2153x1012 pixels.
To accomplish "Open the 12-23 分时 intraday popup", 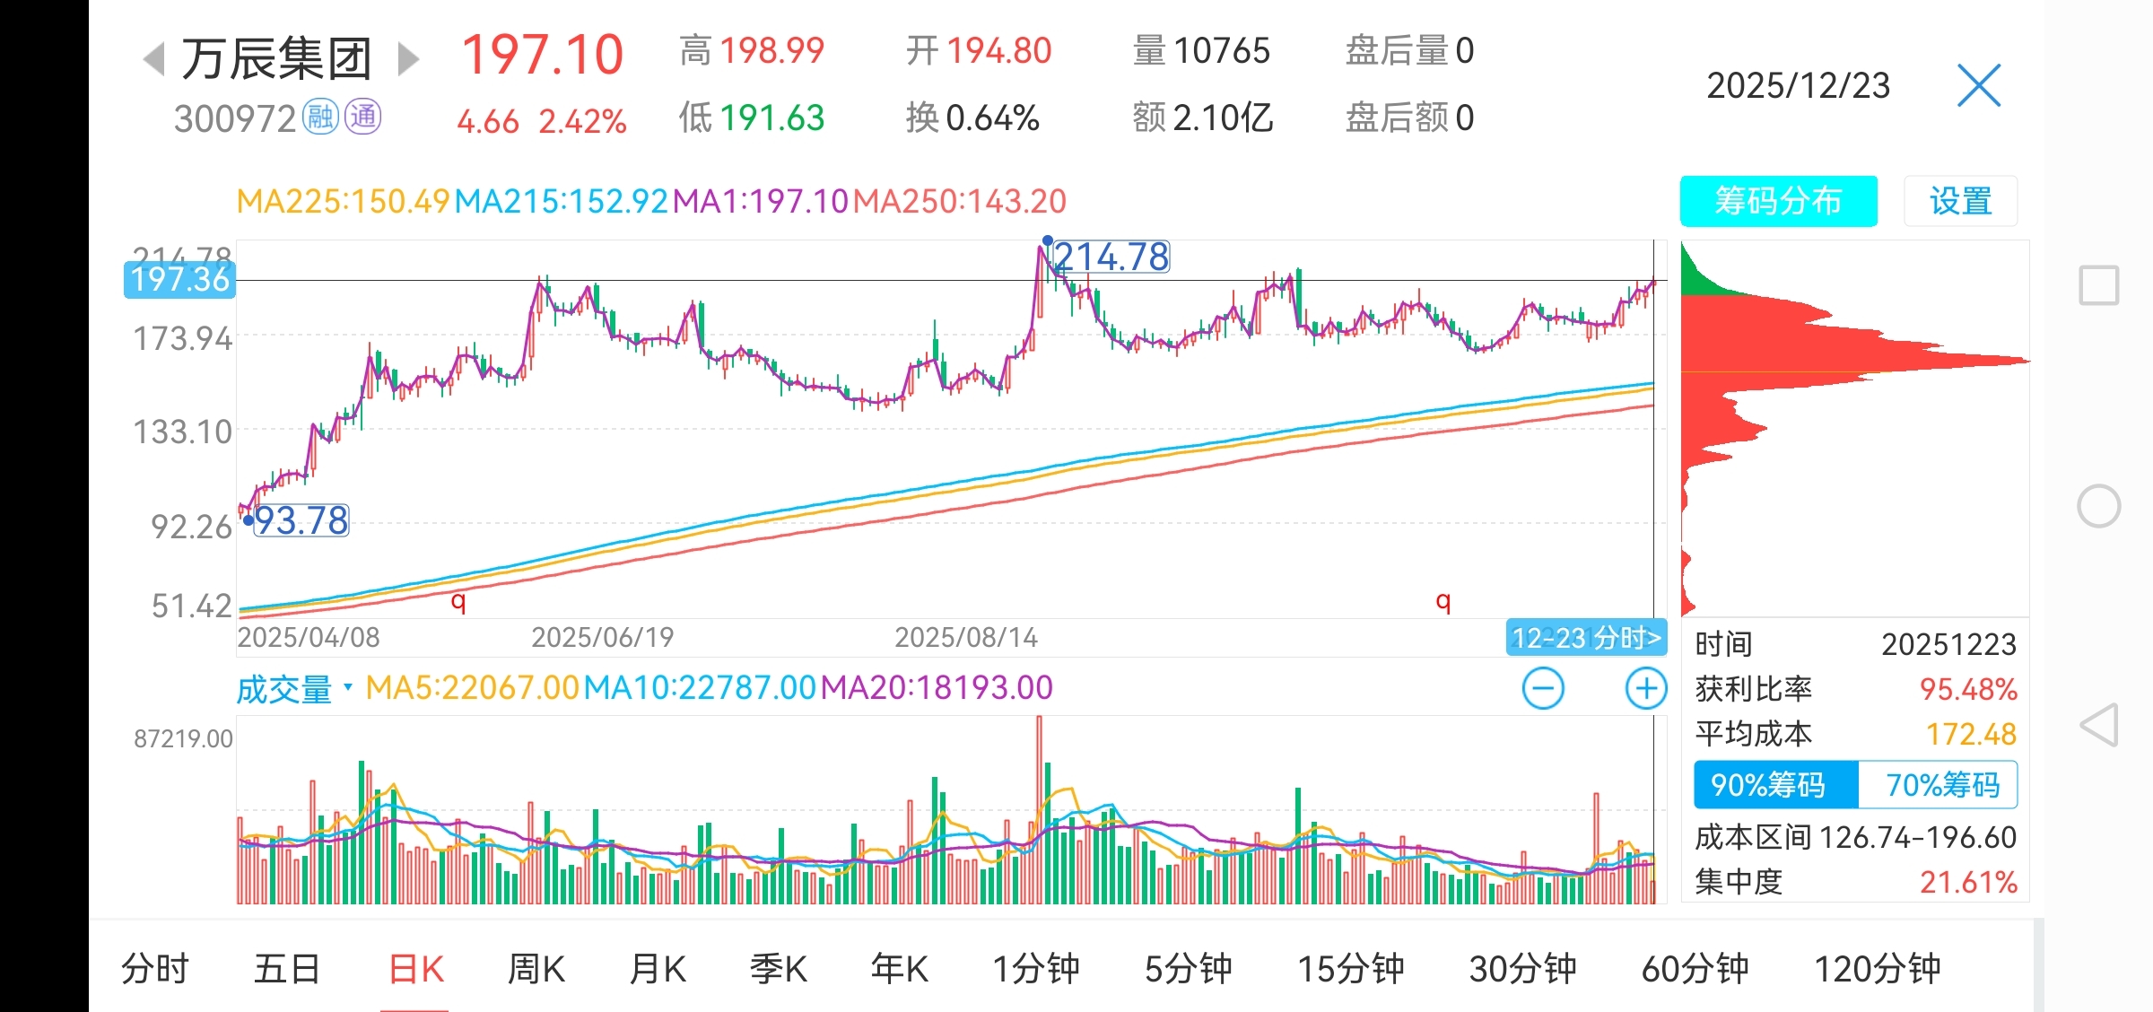I will 1585,638.
